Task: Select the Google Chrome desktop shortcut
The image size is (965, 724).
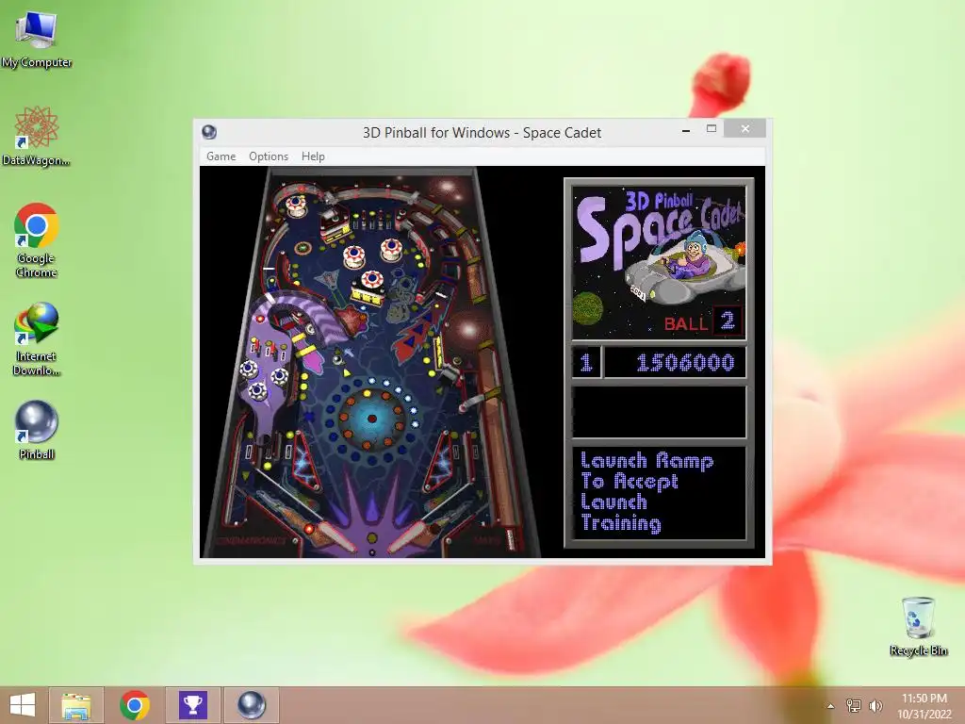Action: click(x=37, y=240)
